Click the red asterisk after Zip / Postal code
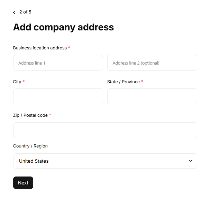This screenshot has height=200, width=210. coord(50,115)
